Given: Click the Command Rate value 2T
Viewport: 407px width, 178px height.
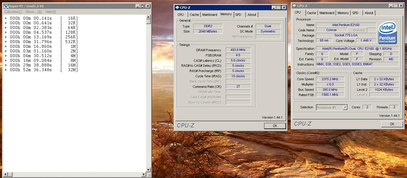Looking at the screenshot, I should (x=238, y=87).
